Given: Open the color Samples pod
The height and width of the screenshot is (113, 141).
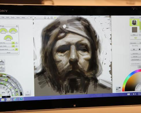Looking at the screenshot, I should (x=118, y=89).
